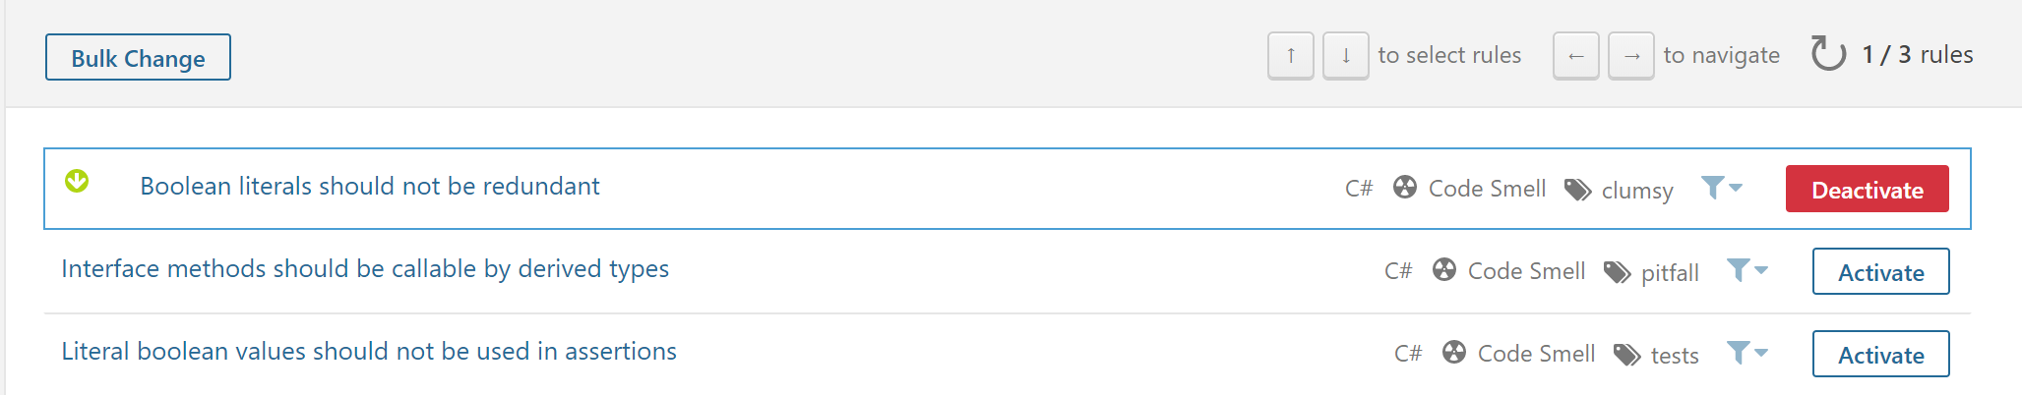This screenshot has height=395, width=2022.
Task: Click the Code Smell icon on first rule
Action: [x=1405, y=188]
